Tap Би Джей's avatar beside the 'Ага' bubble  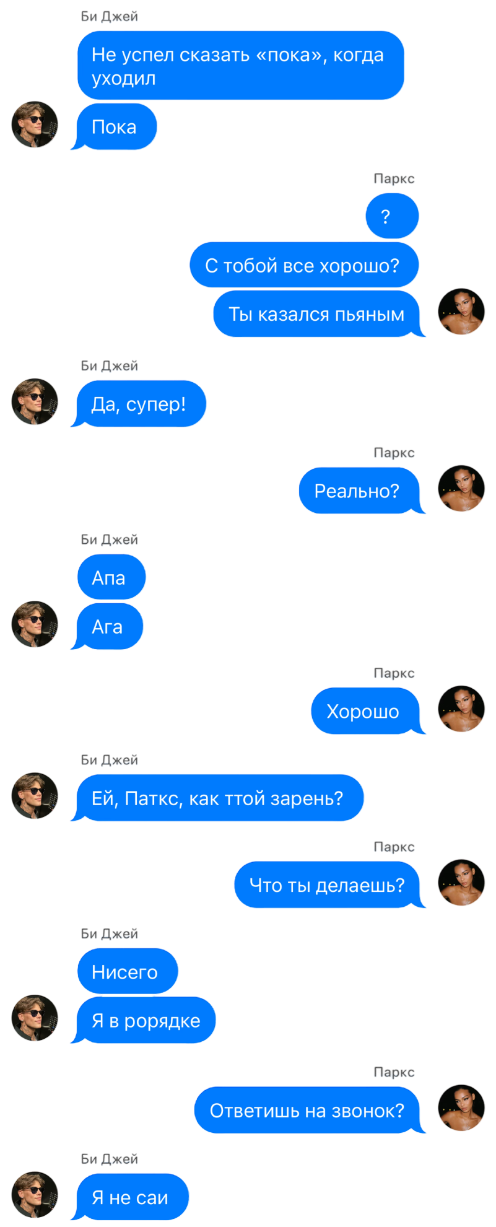[x=35, y=624]
